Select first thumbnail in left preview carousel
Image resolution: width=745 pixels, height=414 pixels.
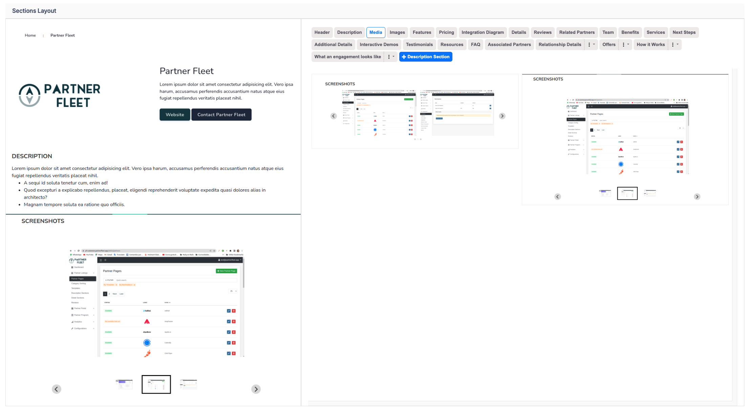[124, 384]
